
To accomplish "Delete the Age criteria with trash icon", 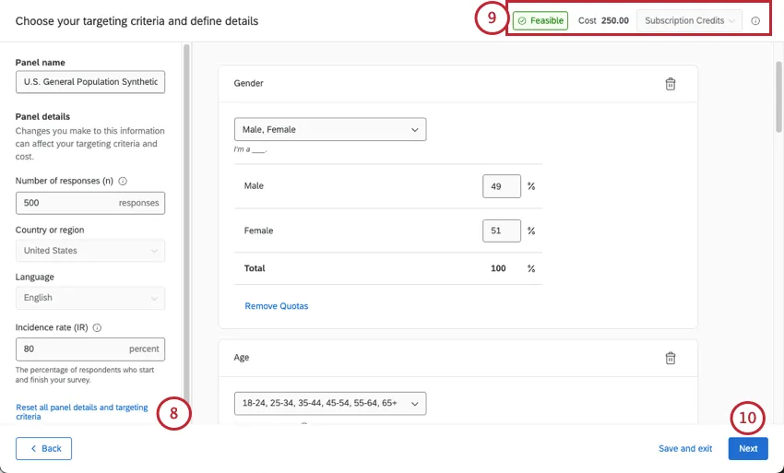I will (671, 359).
